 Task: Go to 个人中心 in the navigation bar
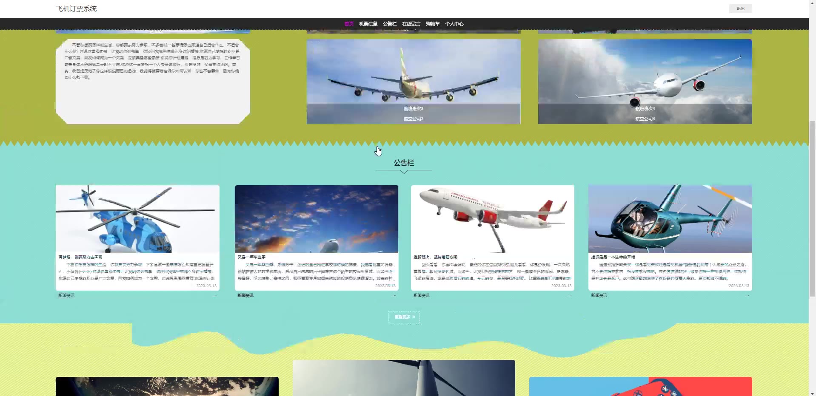click(454, 24)
